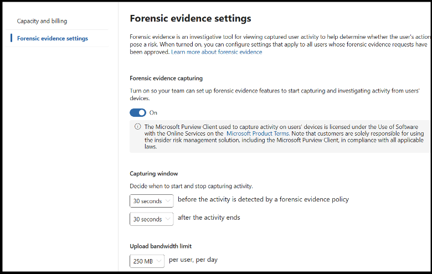Screen dimensions: 432x274
Task: Click 'per user, per day' label
Action: 193,260
